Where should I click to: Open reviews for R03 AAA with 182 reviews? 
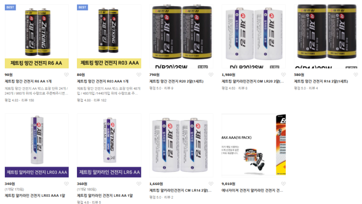click(92, 100)
